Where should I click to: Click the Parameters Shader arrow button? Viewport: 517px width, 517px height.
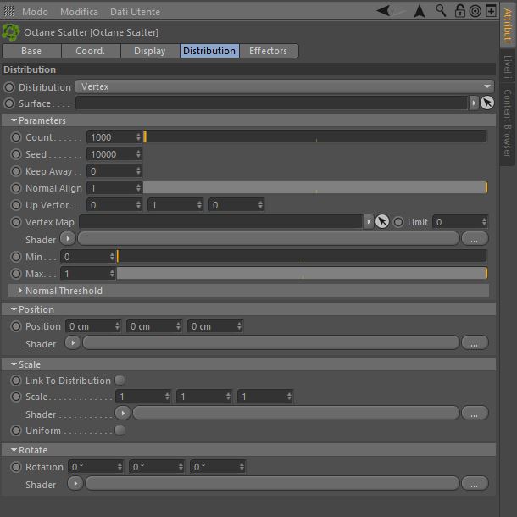coord(68,238)
